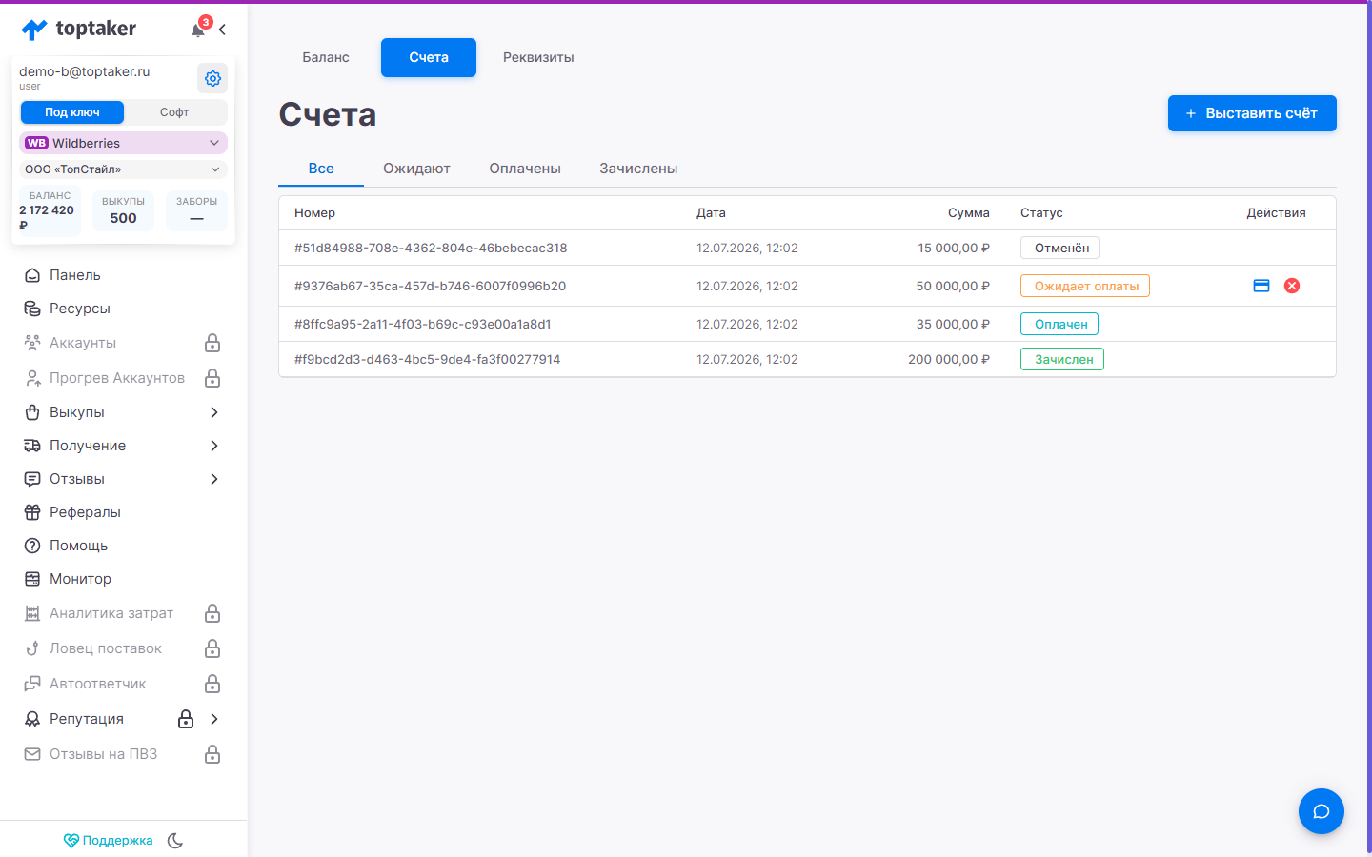
Task: Click the Ожидает оплаты status badge
Action: [x=1085, y=286]
